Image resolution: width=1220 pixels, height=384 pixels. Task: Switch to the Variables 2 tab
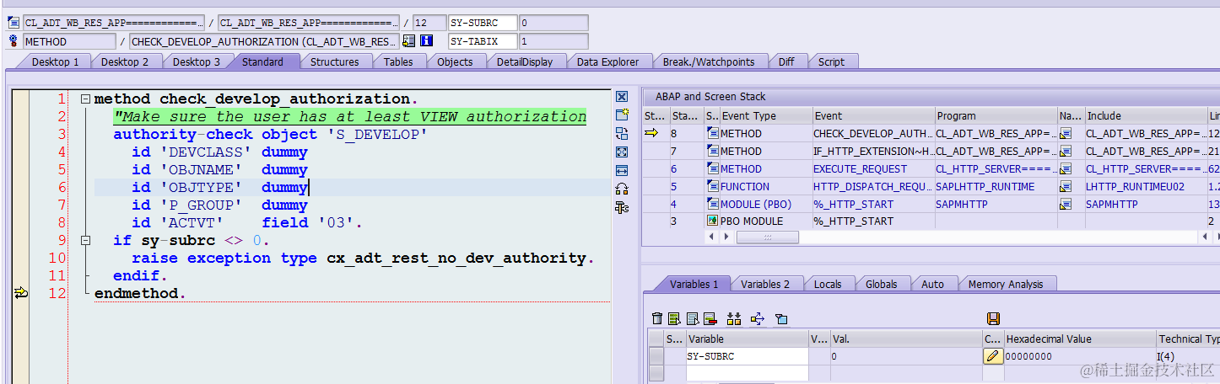[765, 284]
